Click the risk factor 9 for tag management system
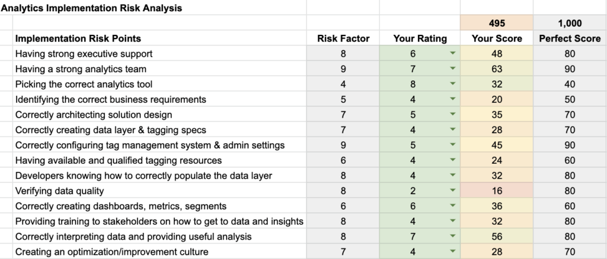 [343, 145]
